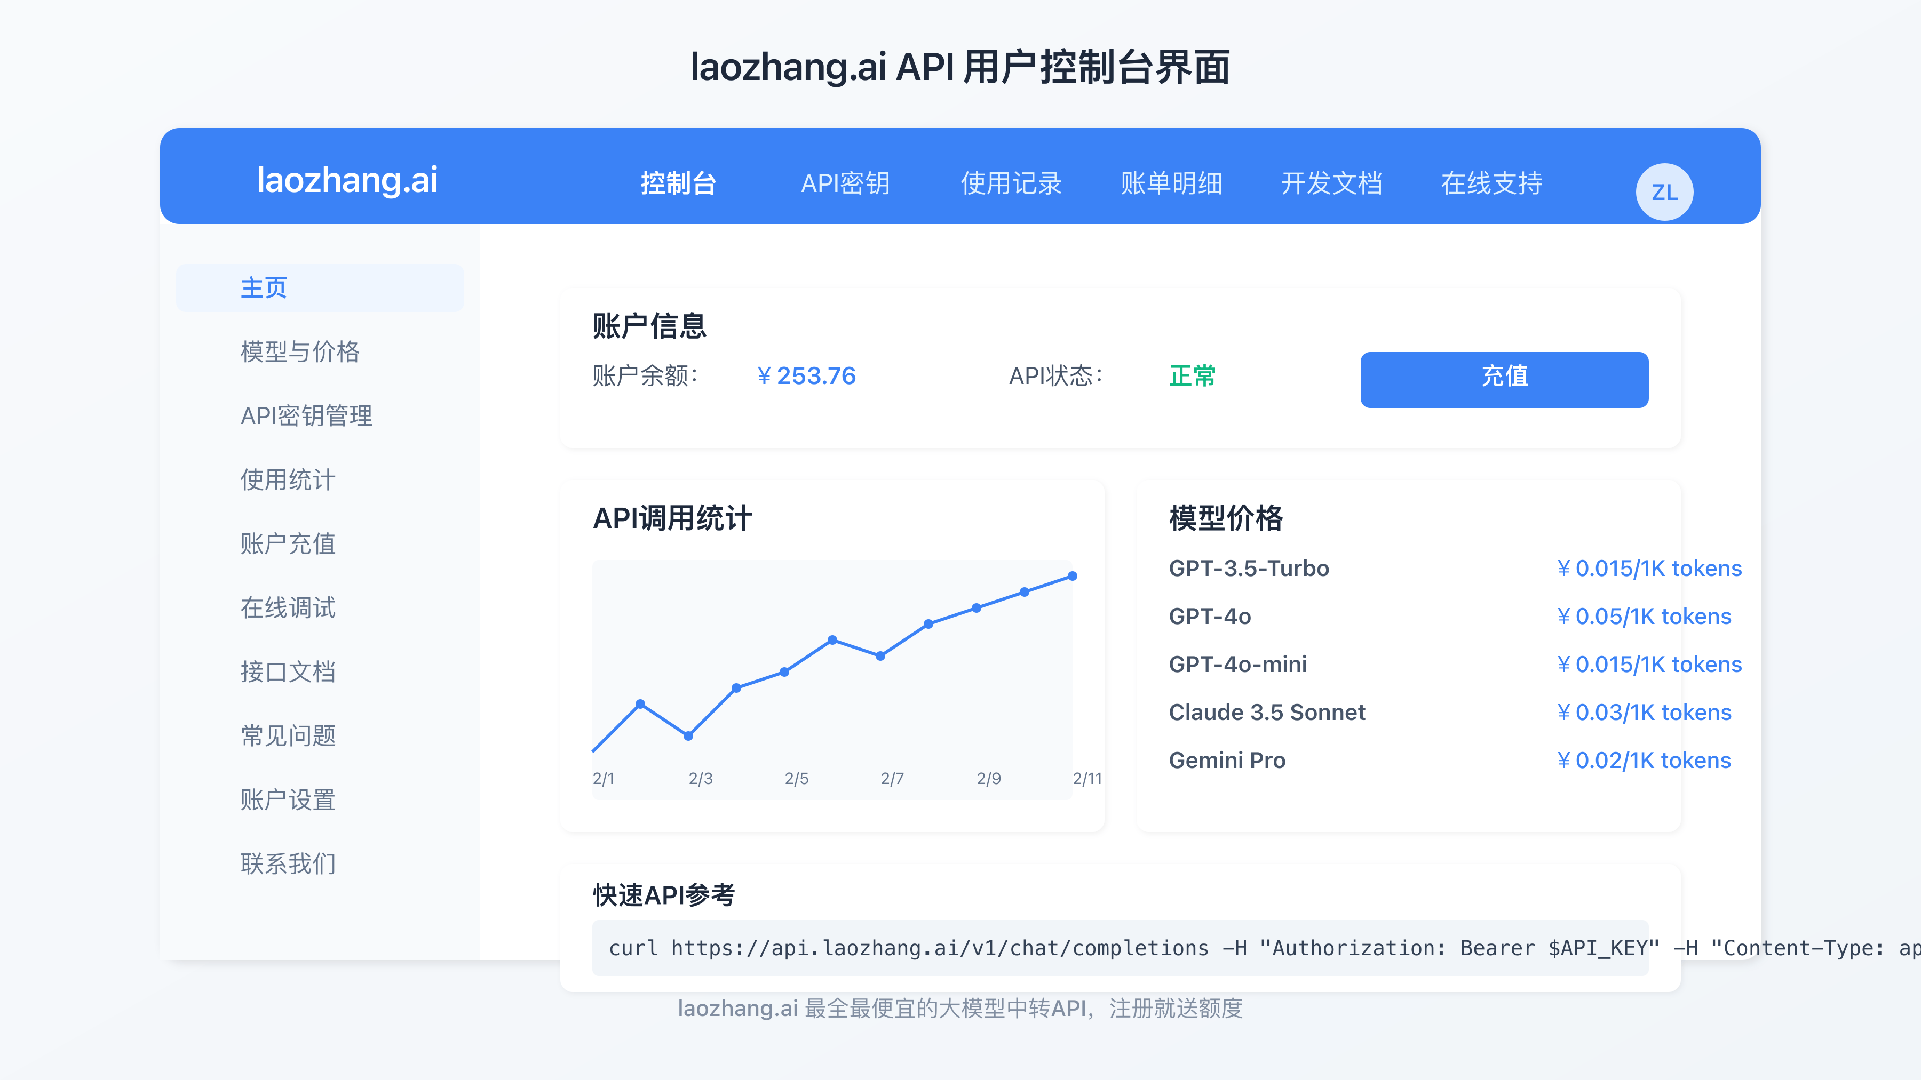
Task: Open 在线调试 in the sidebar
Action: (288, 608)
